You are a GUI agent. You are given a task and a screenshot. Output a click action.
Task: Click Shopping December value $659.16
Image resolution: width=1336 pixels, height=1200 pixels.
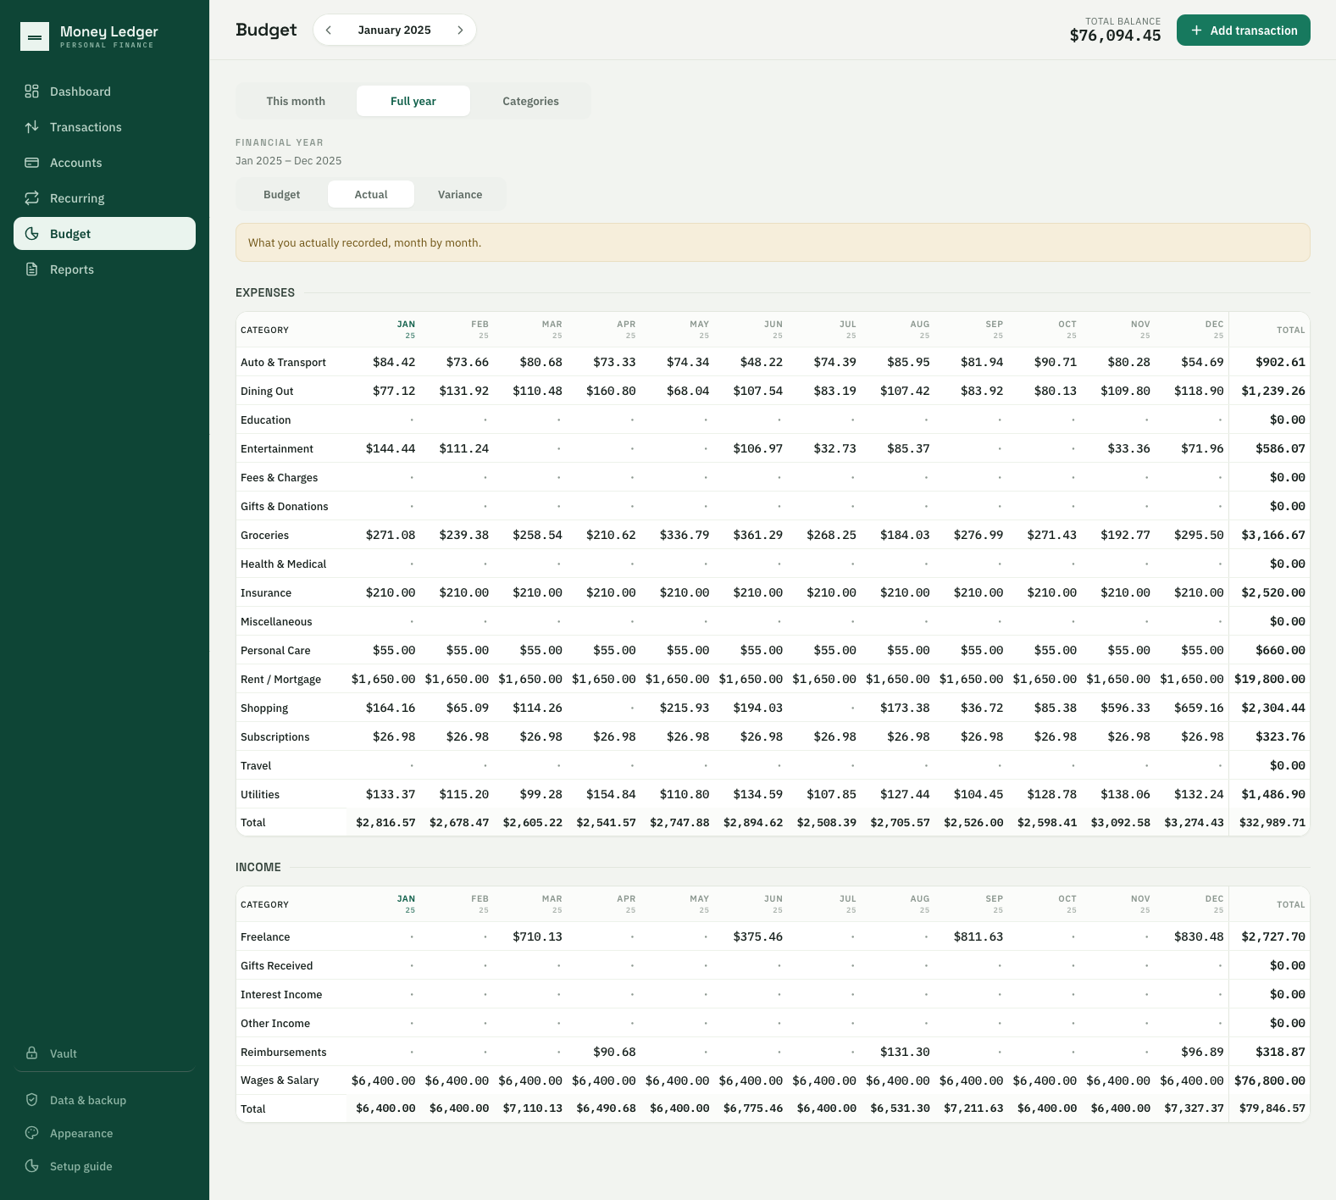click(1199, 708)
